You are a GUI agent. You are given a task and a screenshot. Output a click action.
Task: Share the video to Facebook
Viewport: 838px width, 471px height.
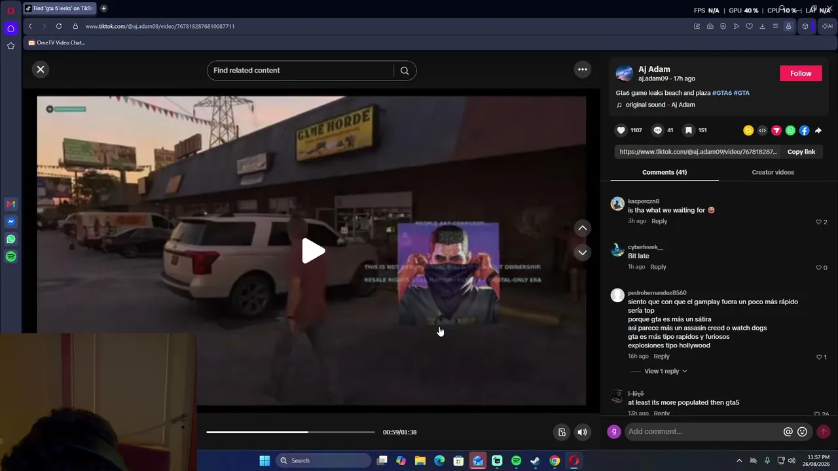click(x=804, y=130)
